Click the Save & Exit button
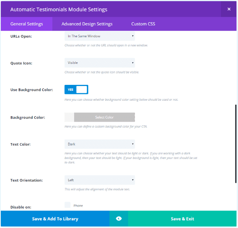This screenshot has height=228, width=238. point(182,218)
